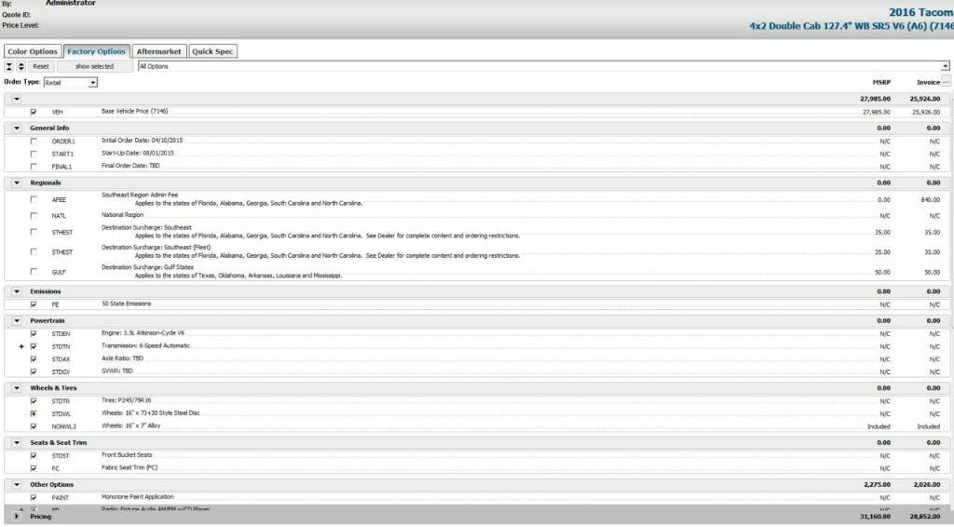Click the expand-all sections icon

20,66
